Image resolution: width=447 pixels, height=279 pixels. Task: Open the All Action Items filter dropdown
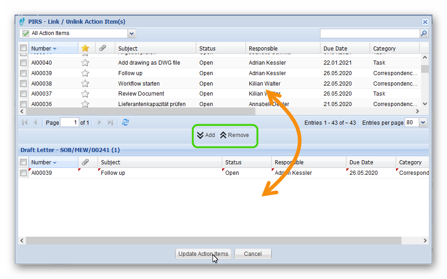tap(132, 33)
